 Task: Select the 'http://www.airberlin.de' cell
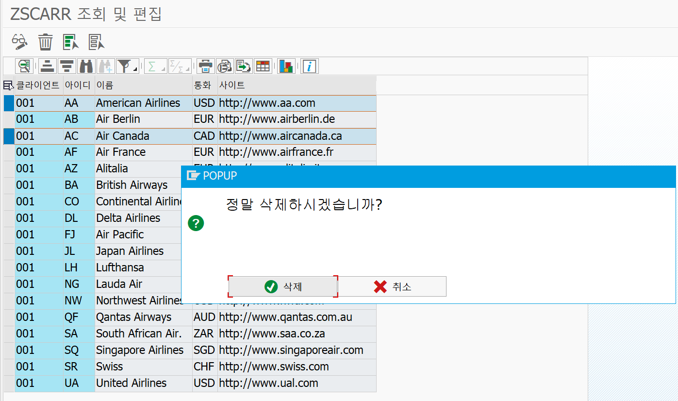[297, 119]
